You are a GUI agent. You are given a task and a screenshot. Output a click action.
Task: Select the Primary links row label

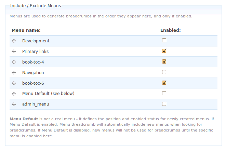(35, 52)
